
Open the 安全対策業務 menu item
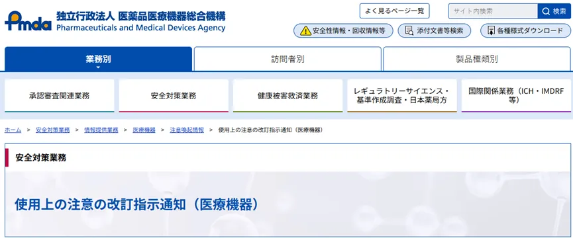[x=174, y=96]
